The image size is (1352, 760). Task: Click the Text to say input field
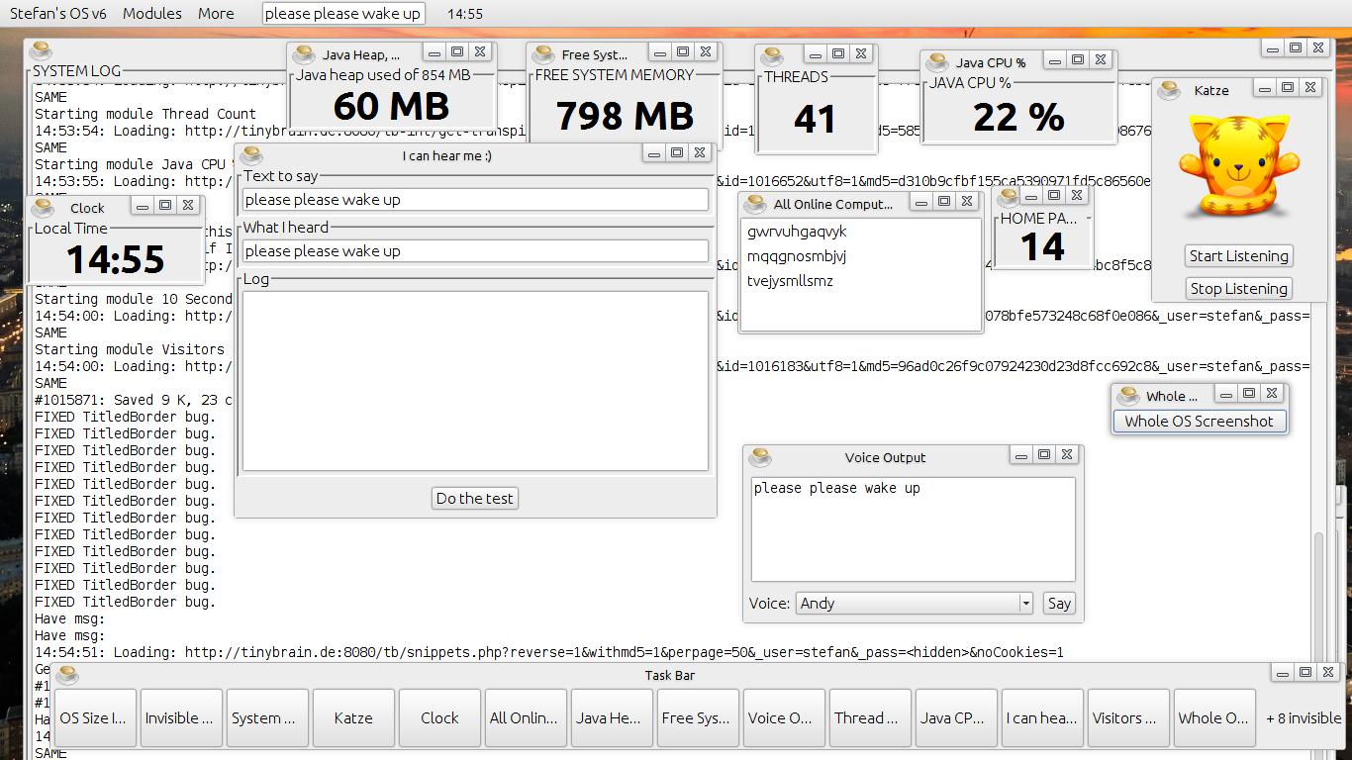click(475, 200)
